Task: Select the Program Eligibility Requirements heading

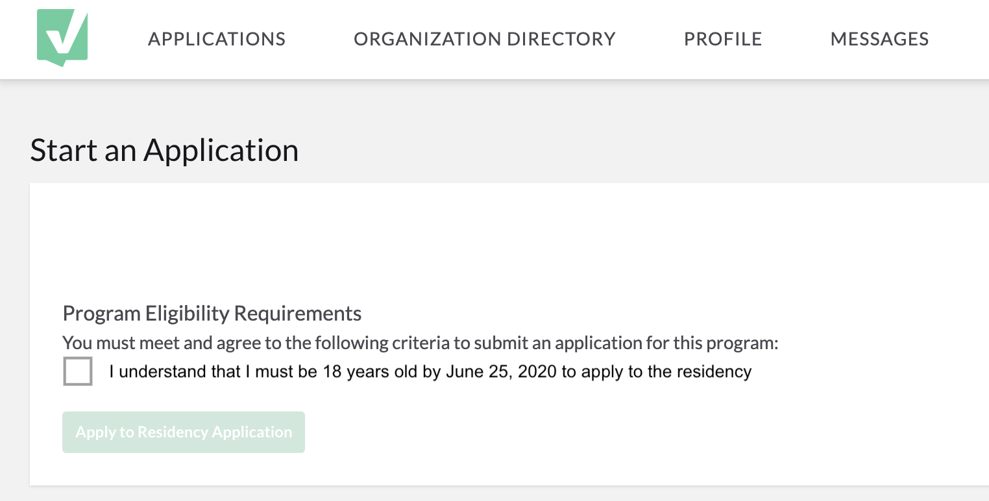Action: pos(212,313)
